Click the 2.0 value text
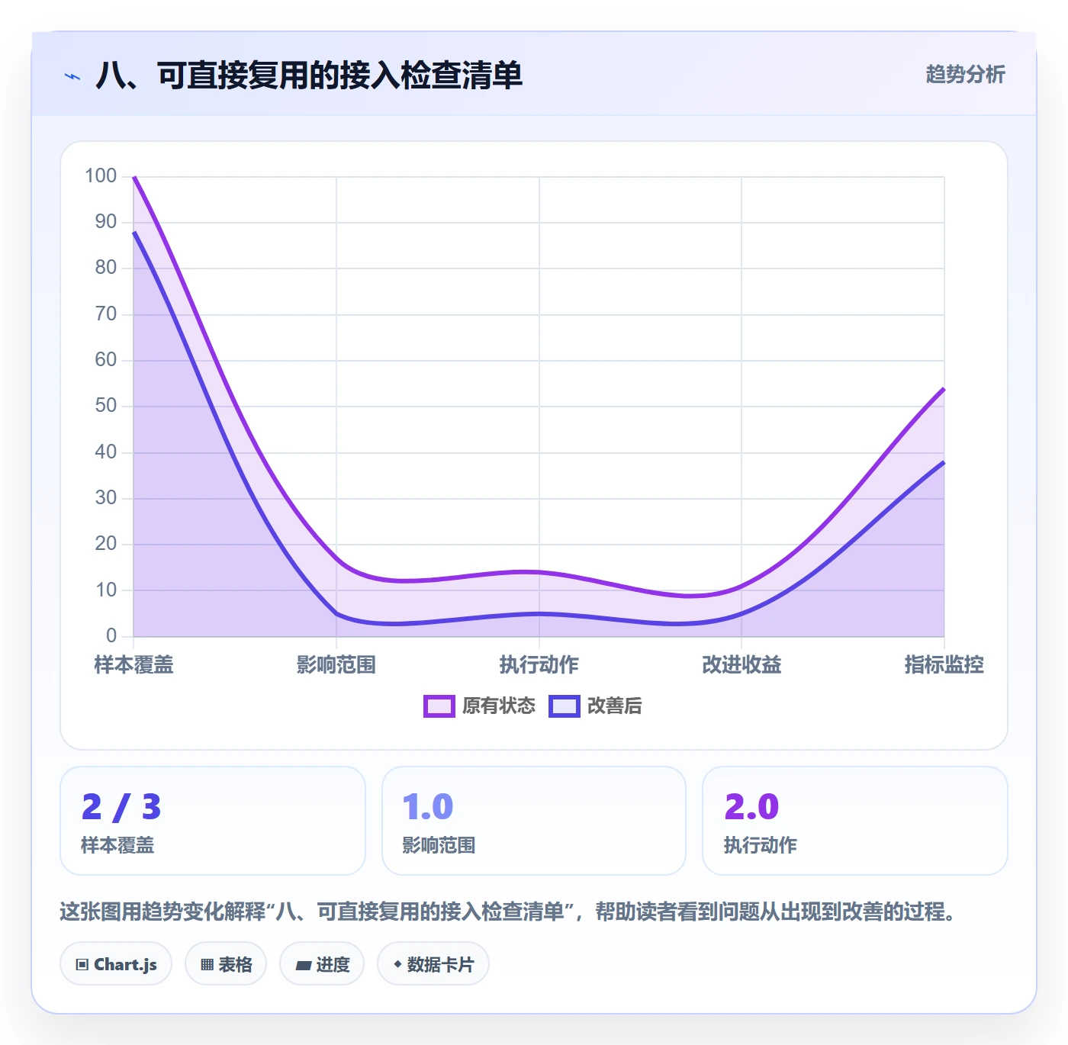The image size is (1068, 1045). (x=751, y=807)
